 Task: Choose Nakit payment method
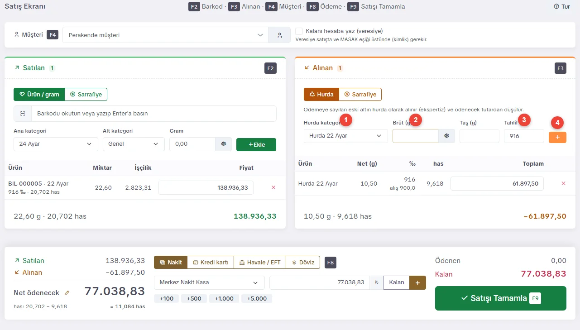click(x=171, y=262)
